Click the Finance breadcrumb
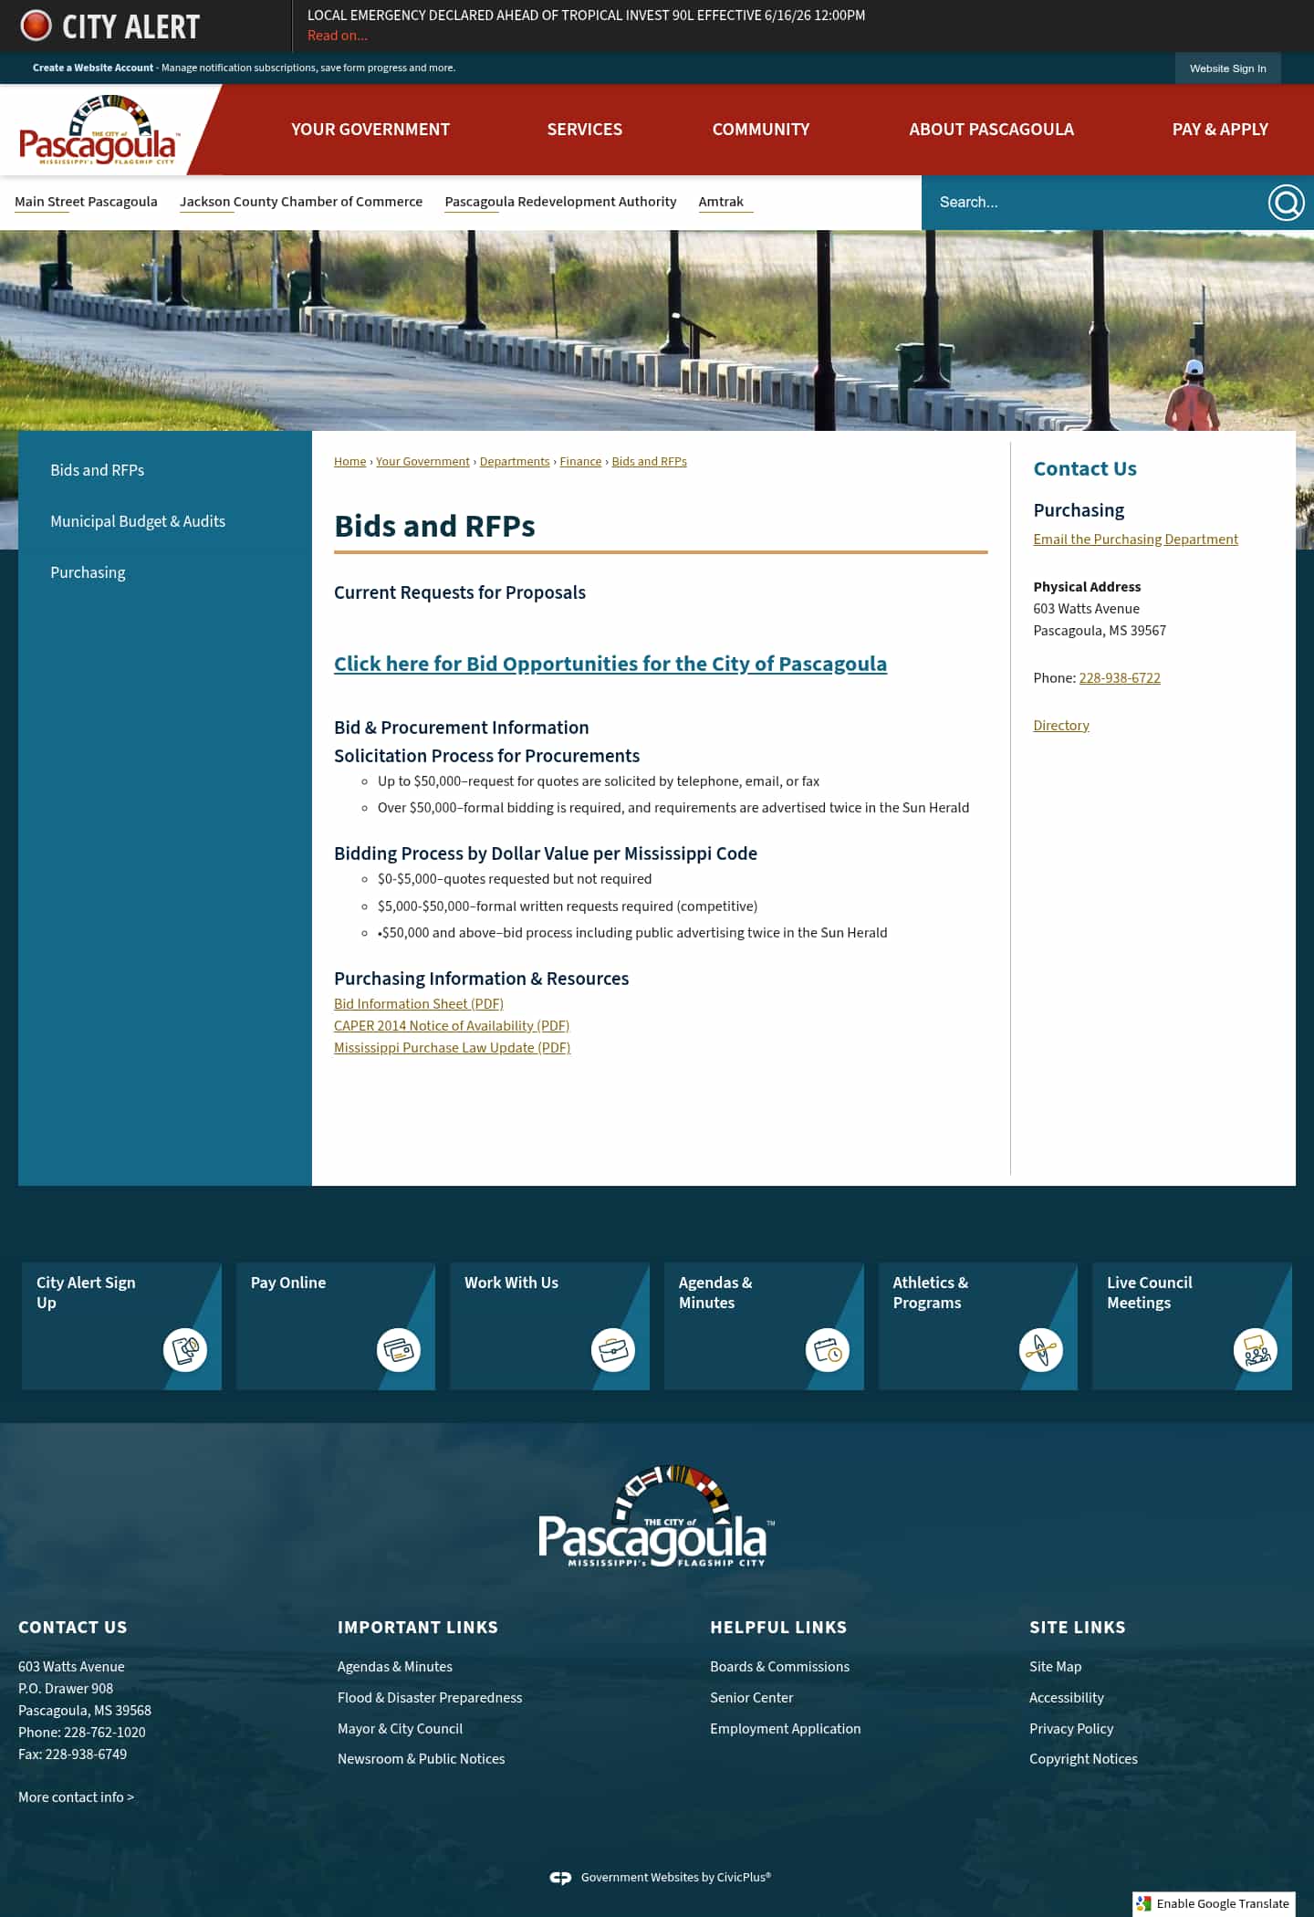The height and width of the screenshot is (1917, 1314). click(x=580, y=462)
